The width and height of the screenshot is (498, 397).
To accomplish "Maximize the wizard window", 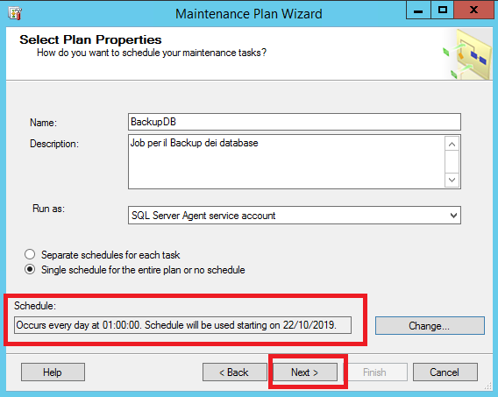I will coord(442,11).
